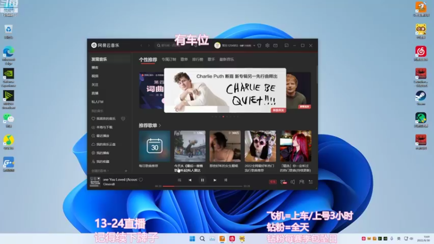
Task: Open the 女生翻唱 playlist cover
Action: [225, 146]
